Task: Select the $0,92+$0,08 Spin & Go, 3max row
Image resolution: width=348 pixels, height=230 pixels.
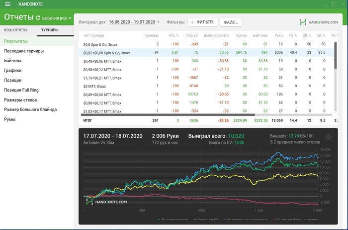Action: [x=206, y=53]
